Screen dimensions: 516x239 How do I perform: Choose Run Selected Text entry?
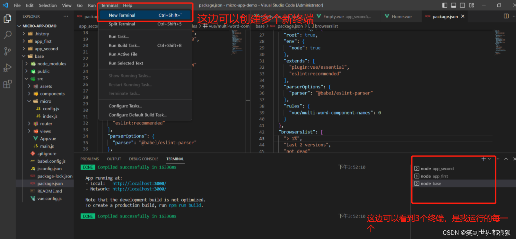pos(145,63)
